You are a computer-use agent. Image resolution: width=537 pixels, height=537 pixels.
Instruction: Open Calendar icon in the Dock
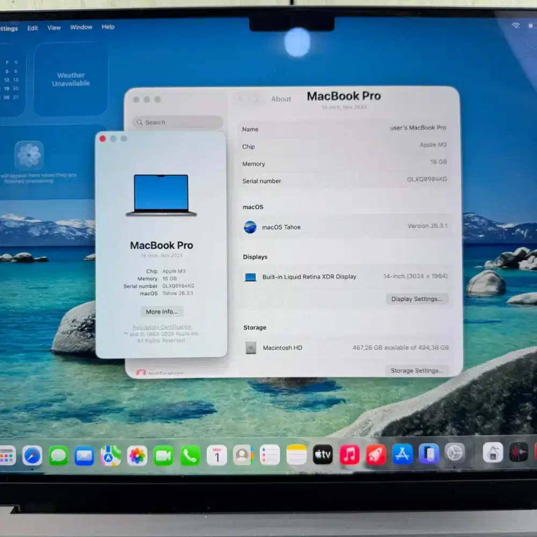coord(217,455)
